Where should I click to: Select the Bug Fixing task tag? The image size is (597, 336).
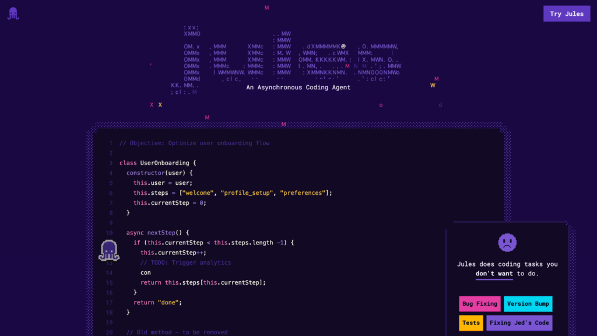point(479,303)
